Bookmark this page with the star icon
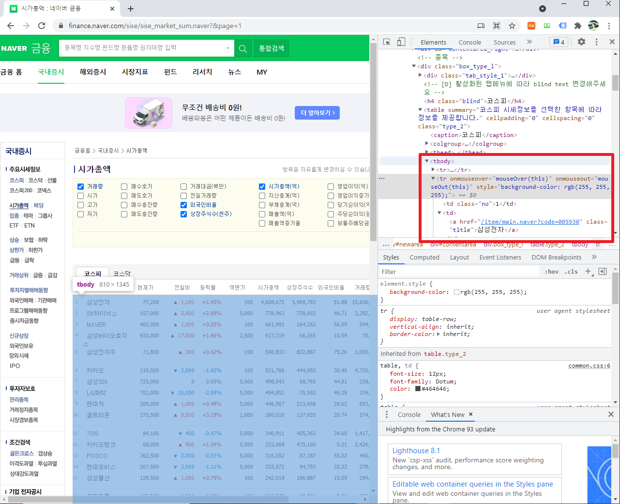This screenshot has height=504, width=620. click(x=512, y=26)
